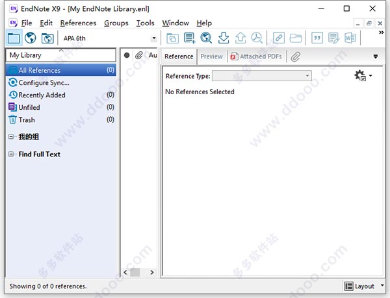Close the inner library window
Screen dimensions: 390x298
[380, 23]
